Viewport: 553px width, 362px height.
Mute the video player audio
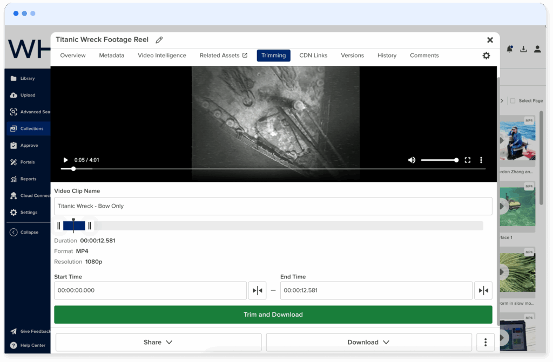412,160
